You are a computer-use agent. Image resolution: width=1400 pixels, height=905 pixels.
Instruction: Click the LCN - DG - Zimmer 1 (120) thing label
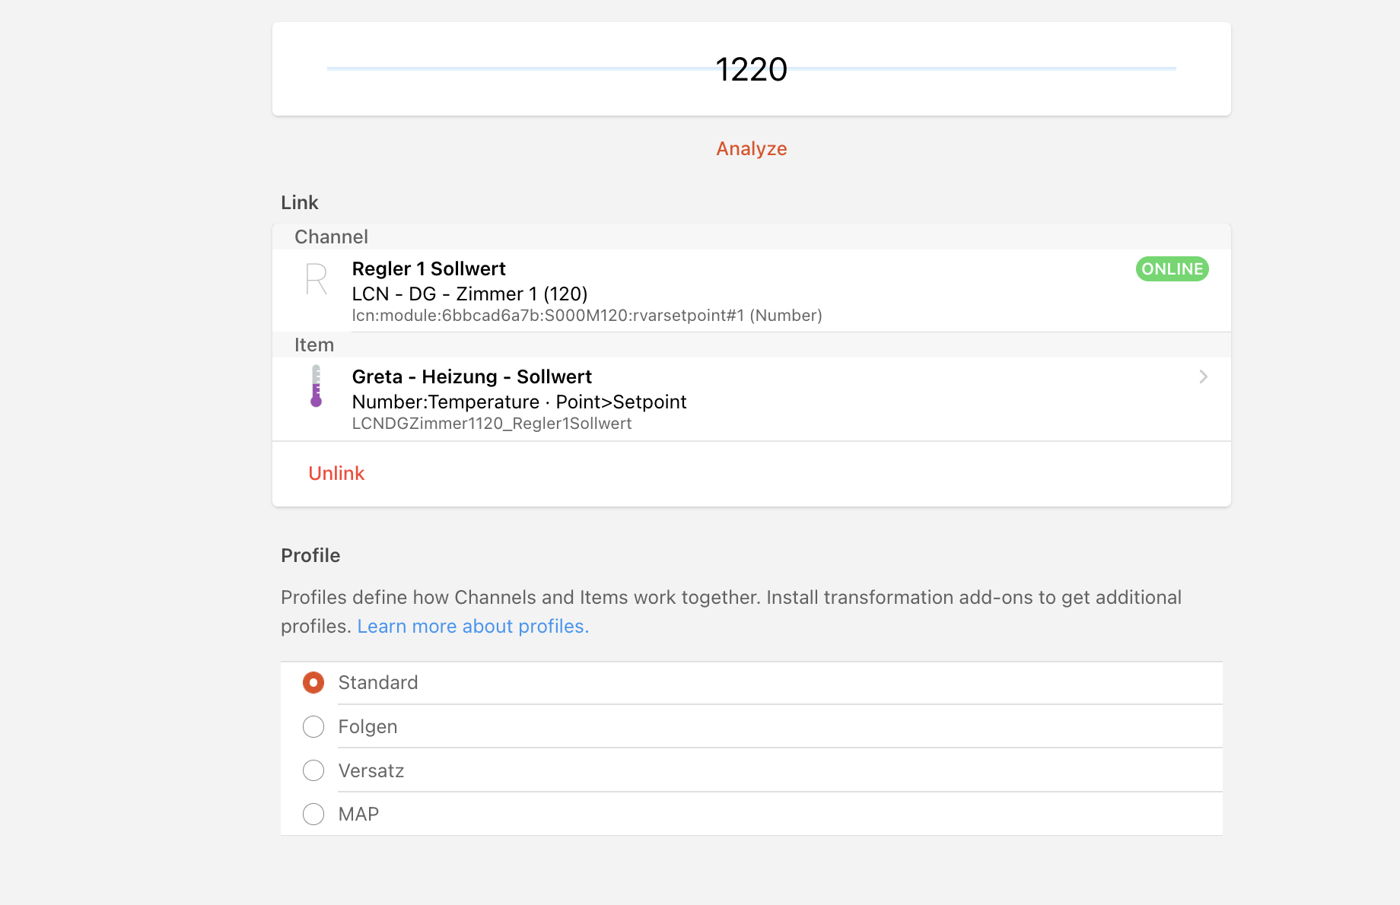click(469, 294)
